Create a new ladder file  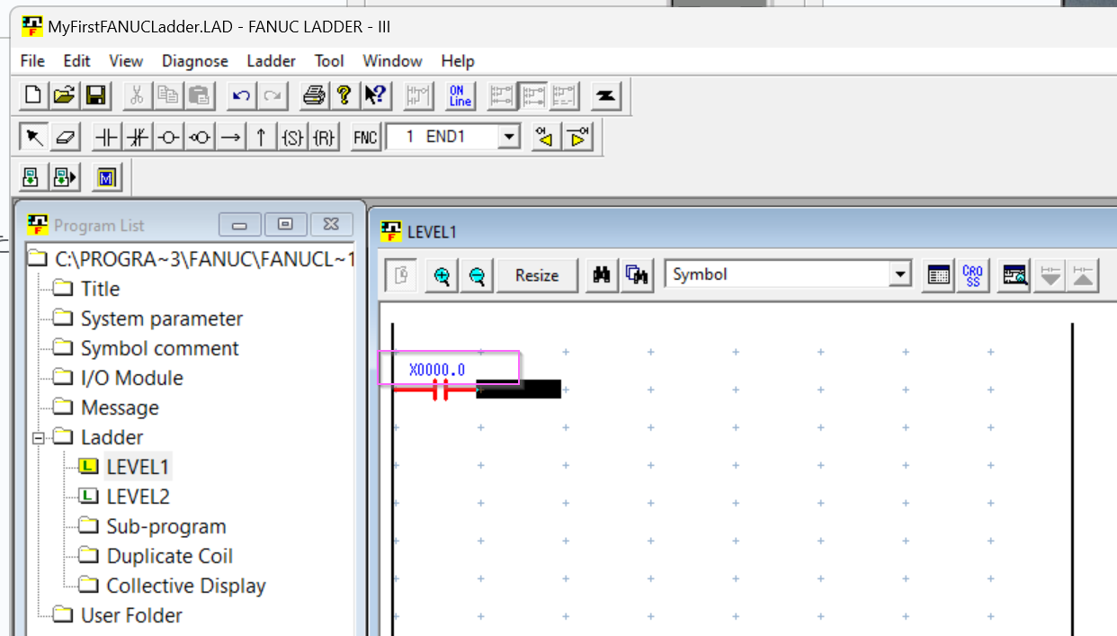pos(33,95)
